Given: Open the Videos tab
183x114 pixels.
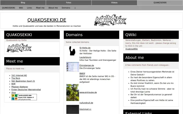Looking at the screenshot, I should click(x=114, y=2).
